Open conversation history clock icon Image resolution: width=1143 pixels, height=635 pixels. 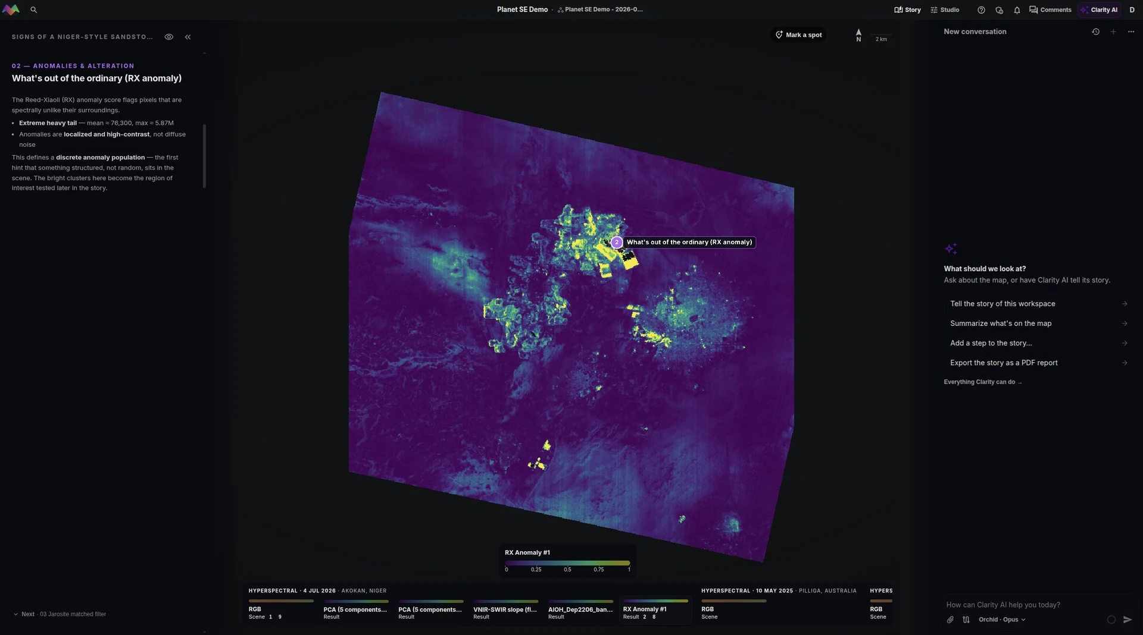[x=1095, y=32]
